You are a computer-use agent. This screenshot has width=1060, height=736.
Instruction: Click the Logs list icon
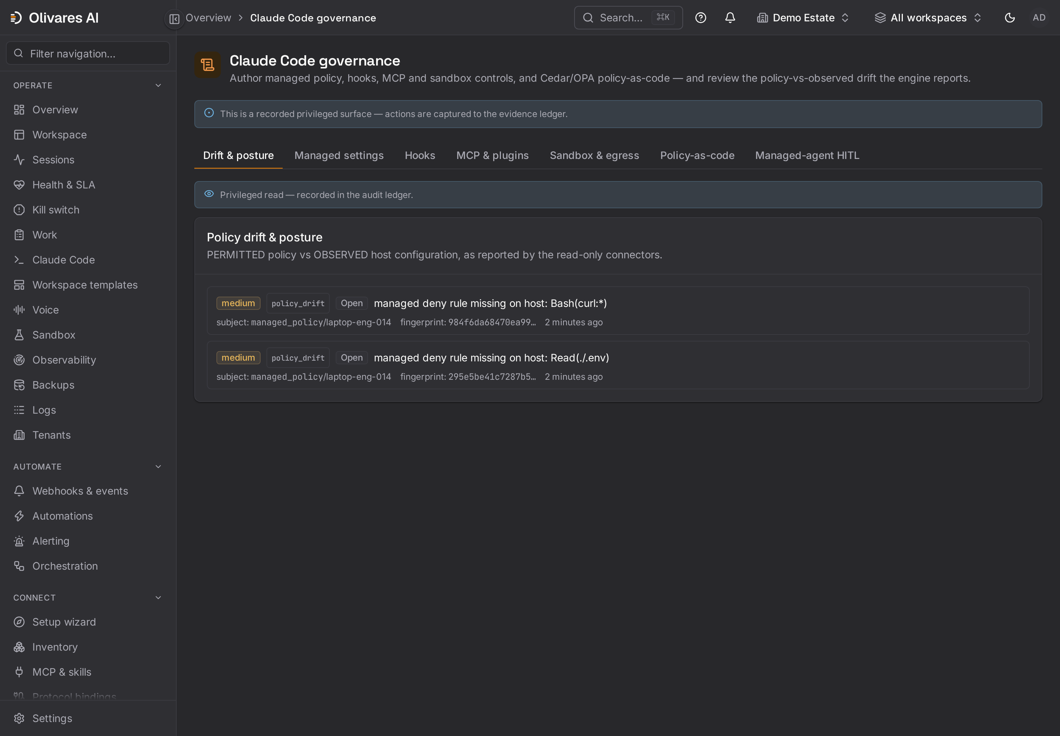pyautogui.click(x=19, y=410)
